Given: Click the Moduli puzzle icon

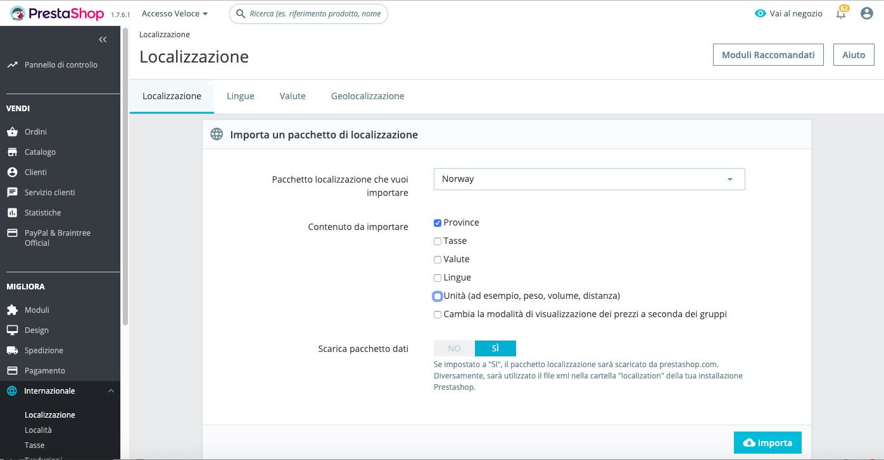Looking at the screenshot, I should pyautogui.click(x=12, y=310).
